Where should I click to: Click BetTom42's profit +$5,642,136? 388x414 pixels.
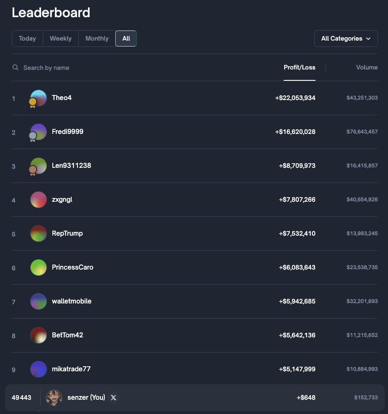point(297,335)
